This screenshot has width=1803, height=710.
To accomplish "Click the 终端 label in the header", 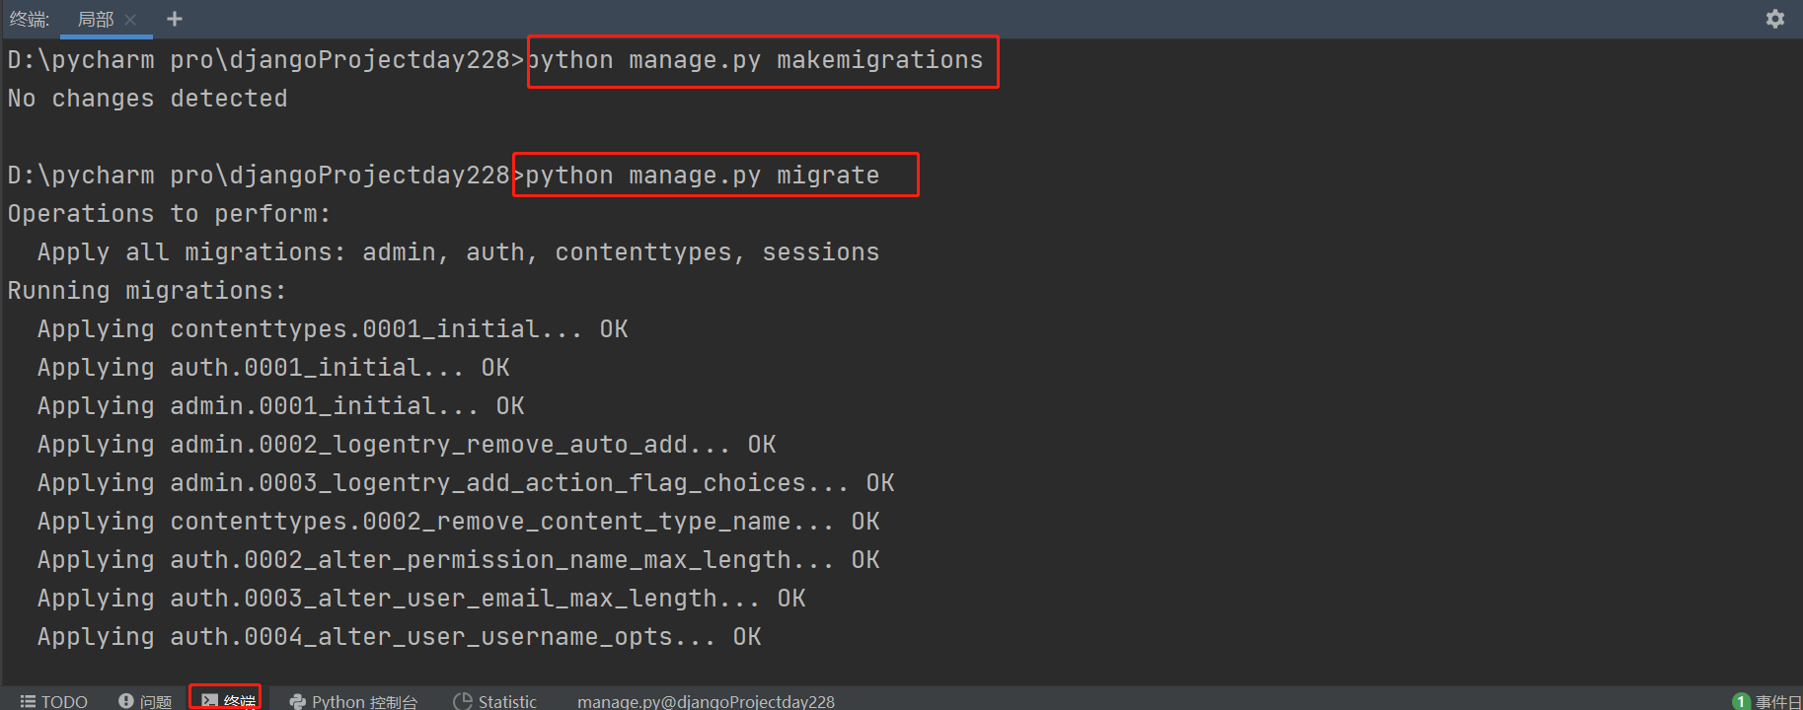I will click(x=29, y=20).
